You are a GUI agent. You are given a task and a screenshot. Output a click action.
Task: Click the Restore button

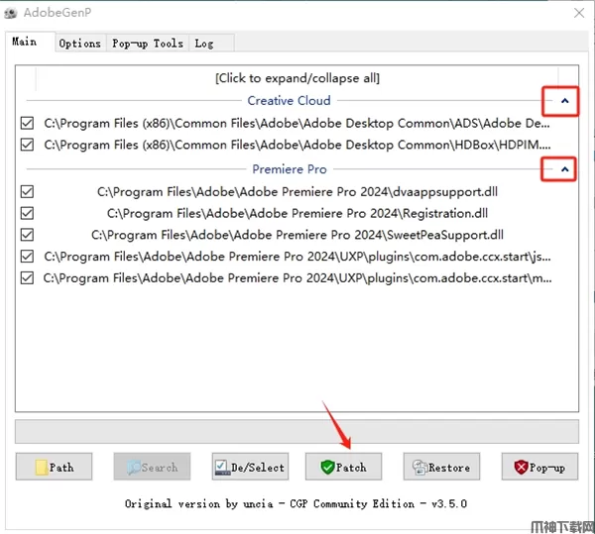pos(441,467)
